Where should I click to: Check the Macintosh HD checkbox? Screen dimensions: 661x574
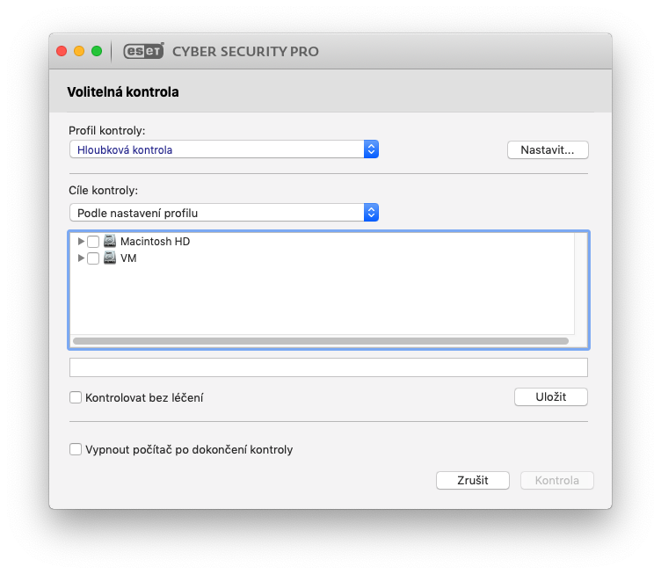click(93, 242)
